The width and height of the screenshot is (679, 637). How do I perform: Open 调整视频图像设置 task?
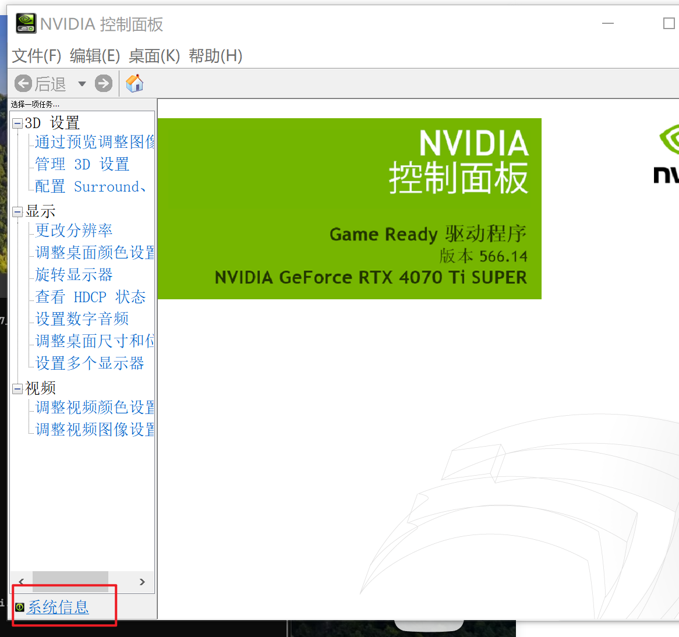(94, 430)
